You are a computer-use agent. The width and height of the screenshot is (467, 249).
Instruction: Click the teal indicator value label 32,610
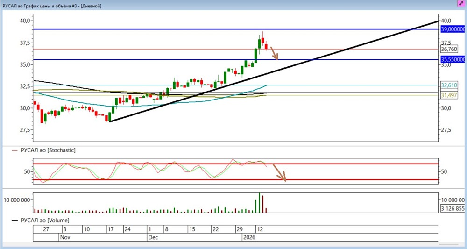(449, 85)
